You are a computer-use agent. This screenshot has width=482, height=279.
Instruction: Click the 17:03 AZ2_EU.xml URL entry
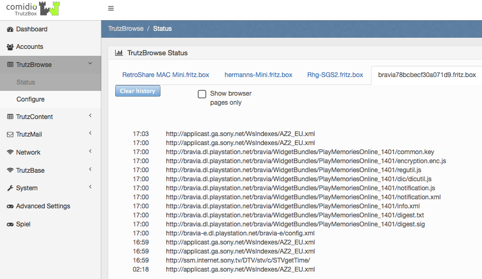(x=240, y=134)
